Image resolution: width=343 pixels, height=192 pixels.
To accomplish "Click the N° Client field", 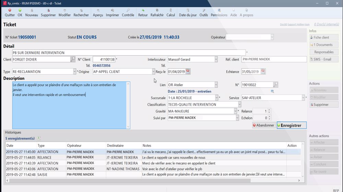I will click(x=104, y=59).
